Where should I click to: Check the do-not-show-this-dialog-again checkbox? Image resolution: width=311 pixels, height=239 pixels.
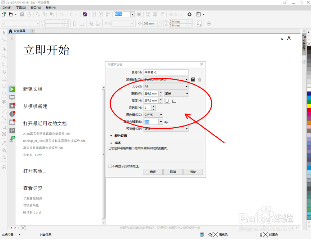click(x=110, y=166)
